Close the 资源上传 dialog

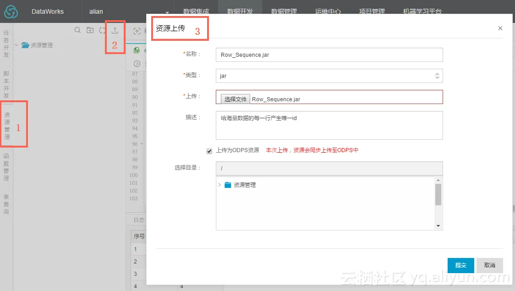pos(500,28)
